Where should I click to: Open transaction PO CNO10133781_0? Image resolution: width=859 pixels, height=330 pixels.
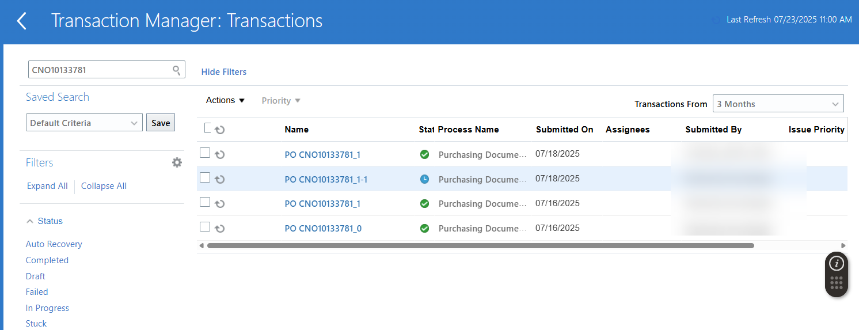323,229
